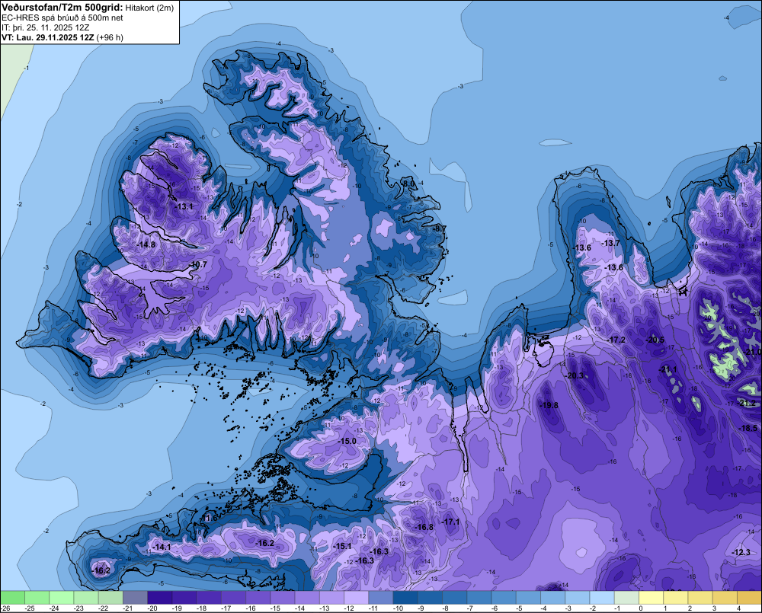The height and width of the screenshot is (613, 762).
Task: Select the -10 dark blue legend swatch
Action: point(405,598)
